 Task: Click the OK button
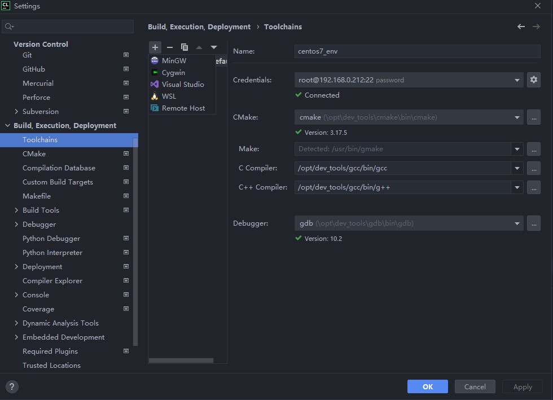(x=428, y=386)
